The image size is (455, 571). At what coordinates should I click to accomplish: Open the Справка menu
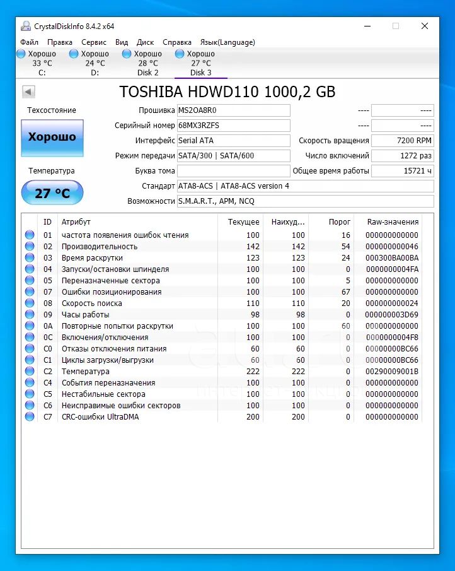coord(176,42)
